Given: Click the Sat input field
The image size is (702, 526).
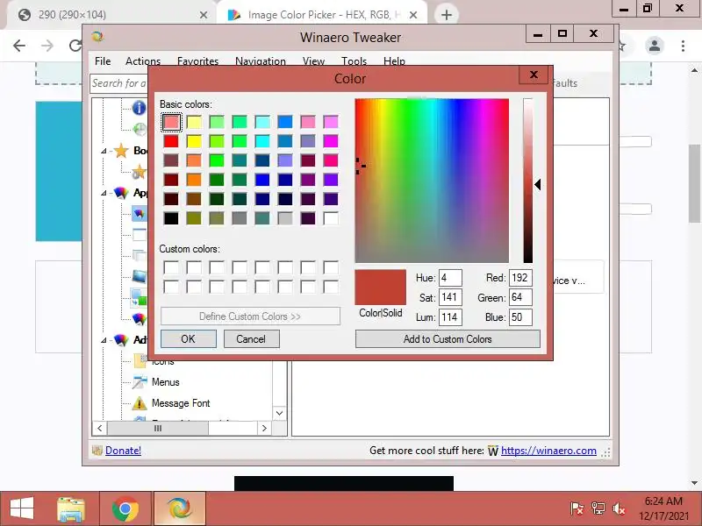Looking at the screenshot, I should [450, 297].
